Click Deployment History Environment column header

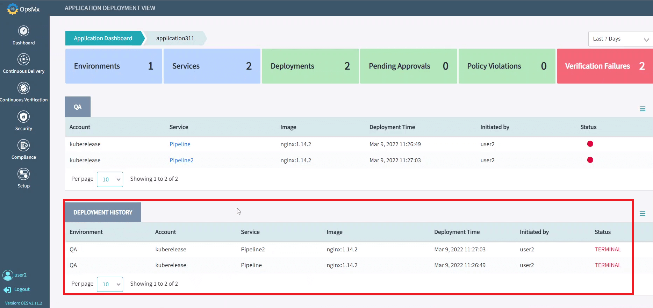pos(86,232)
